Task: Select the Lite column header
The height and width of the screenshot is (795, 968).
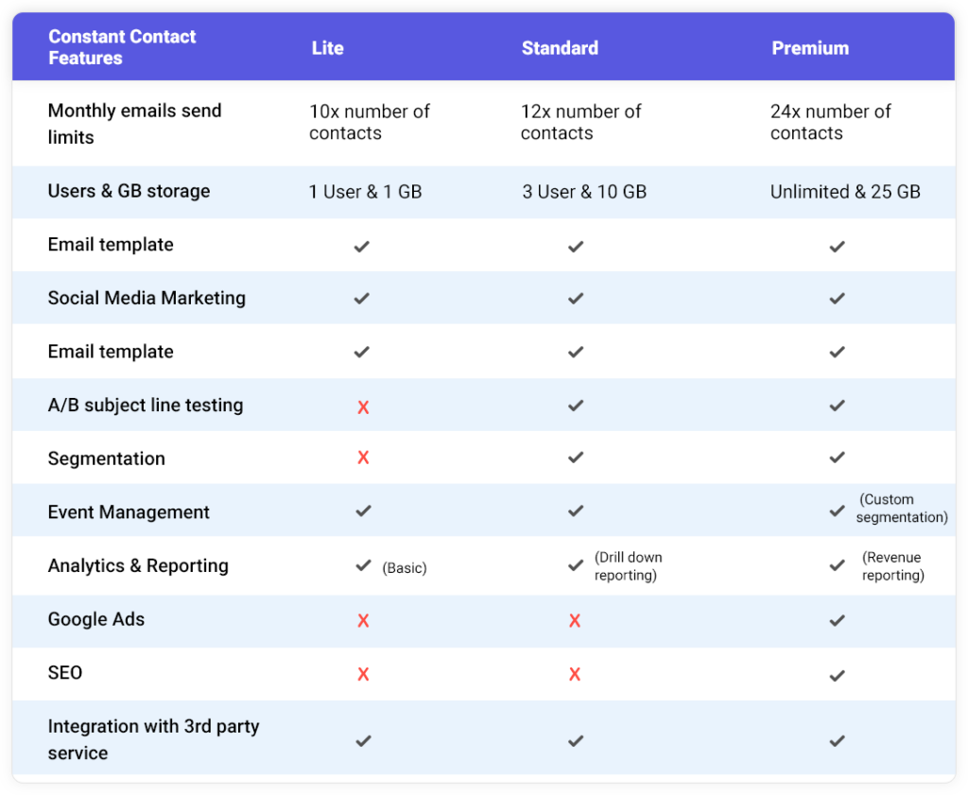Action: pos(327,47)
